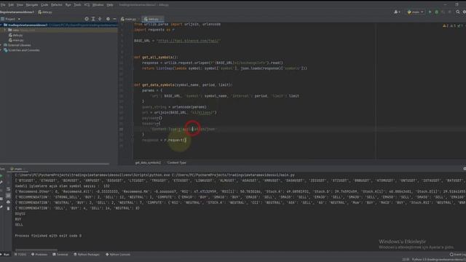
Task: Toggle soft-wrap icon in Run console
Action: click(x=8, y=189)
